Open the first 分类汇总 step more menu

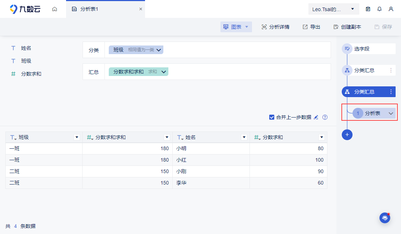[391, 70]
